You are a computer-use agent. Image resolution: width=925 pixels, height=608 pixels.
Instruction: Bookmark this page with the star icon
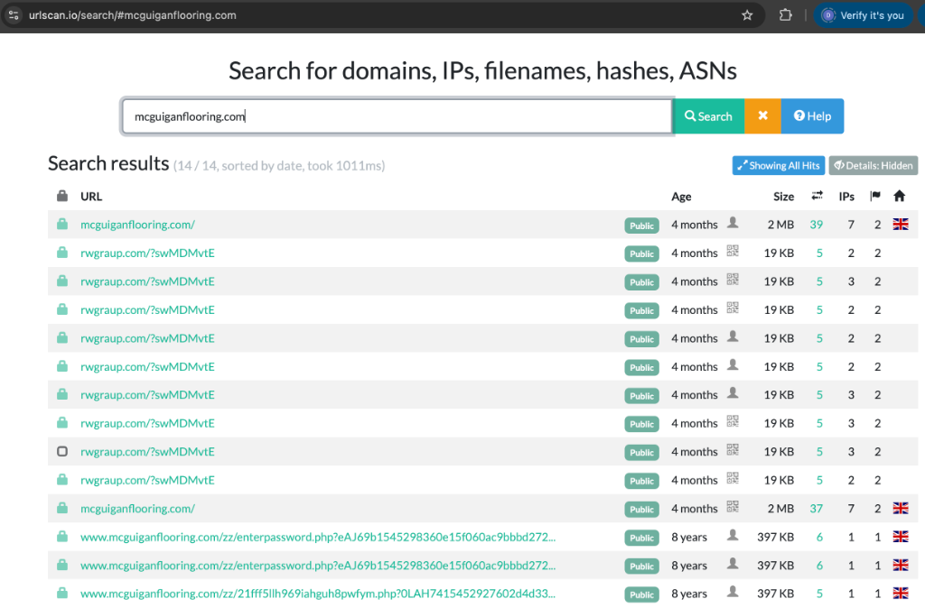(x=747, y=15)
